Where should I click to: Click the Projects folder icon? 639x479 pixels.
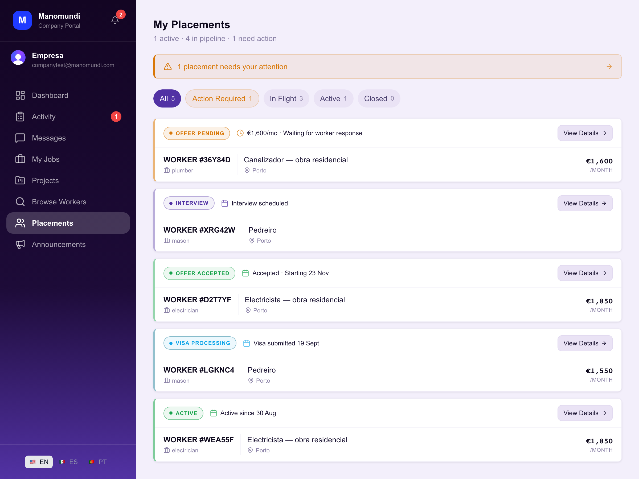pos(20,180)
